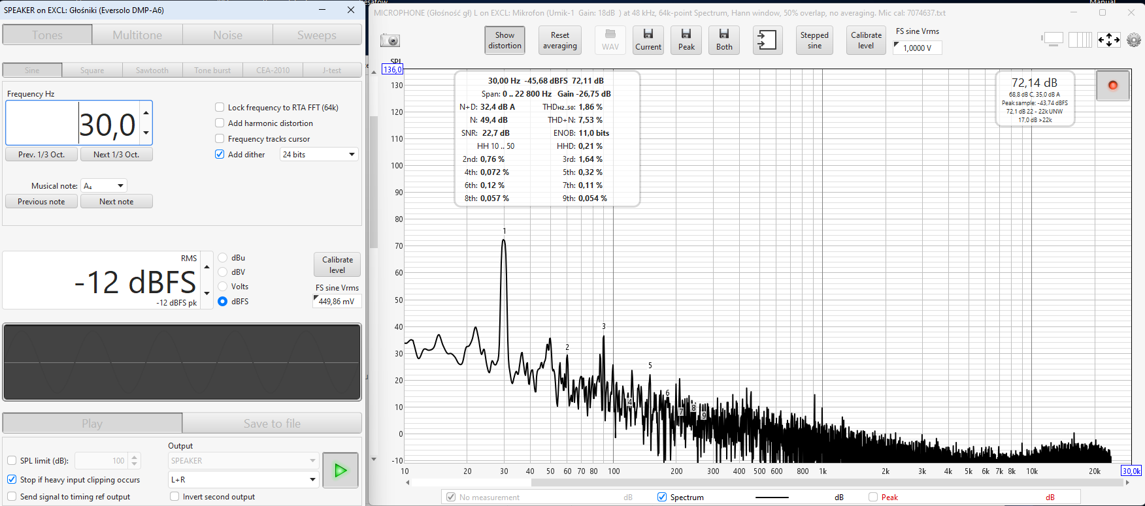Click the four-arrow graph limits icon
This screenshot has height=506, width=1145.
pos(1108,40)
